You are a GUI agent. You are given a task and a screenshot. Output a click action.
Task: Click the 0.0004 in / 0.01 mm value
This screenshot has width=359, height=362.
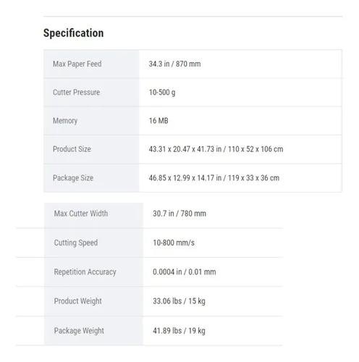click(x=185, y=272)
